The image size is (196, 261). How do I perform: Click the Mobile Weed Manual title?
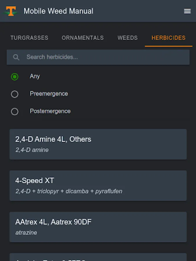click(x=58, y=11)
